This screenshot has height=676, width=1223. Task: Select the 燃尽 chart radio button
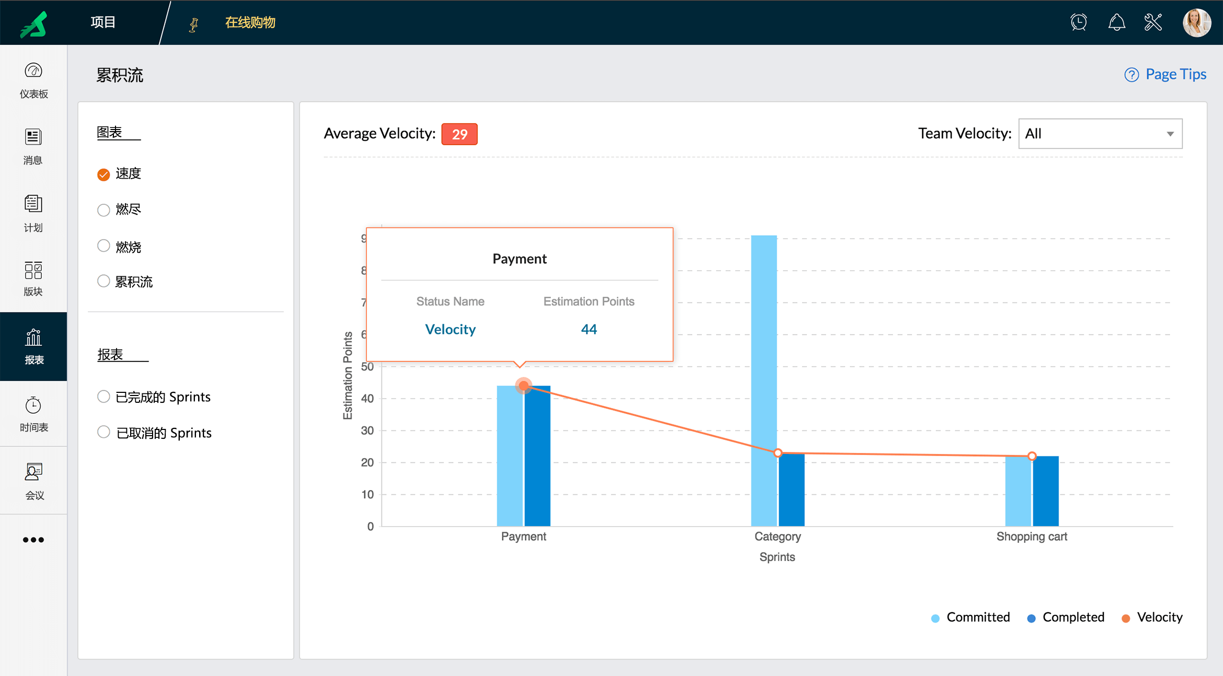tap(103, 210)
